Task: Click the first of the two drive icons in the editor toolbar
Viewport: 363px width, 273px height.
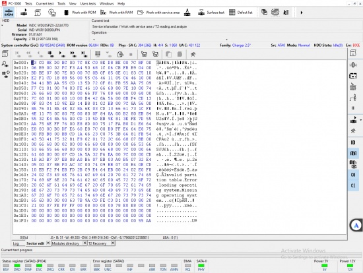Action: [x=144, y=54]
